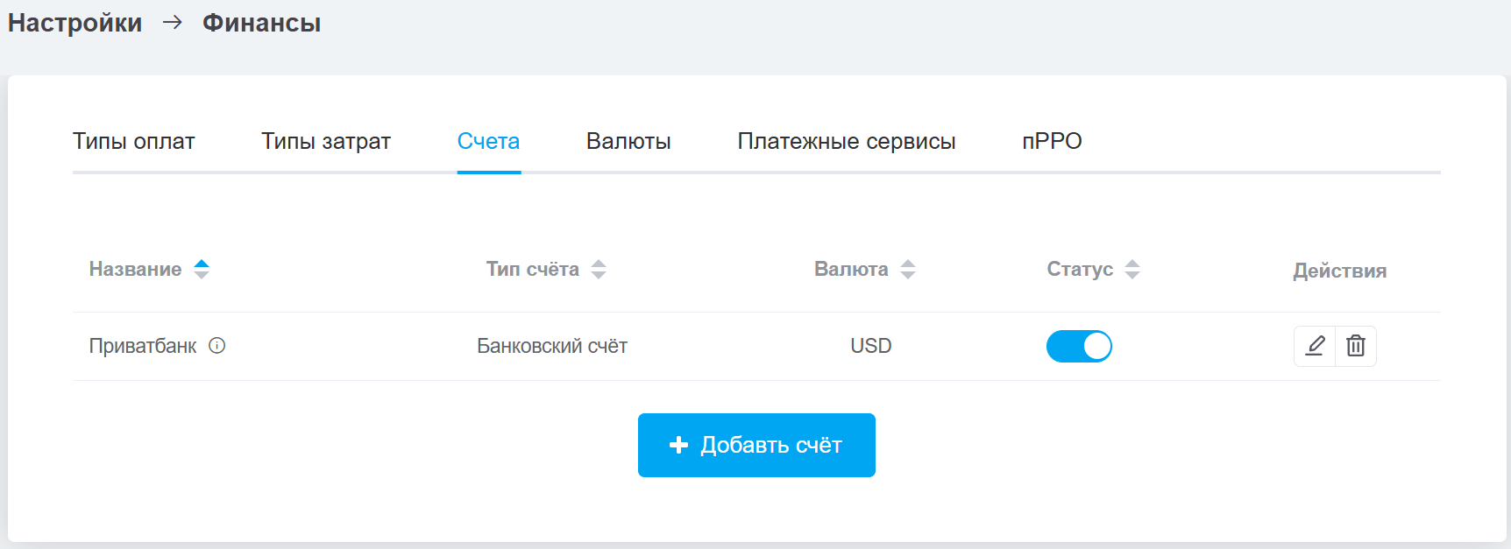Image resolution: width=1511 pixels, height=549 pixels.
Task: Click the Действия column header
Action: coord(1339,271)
